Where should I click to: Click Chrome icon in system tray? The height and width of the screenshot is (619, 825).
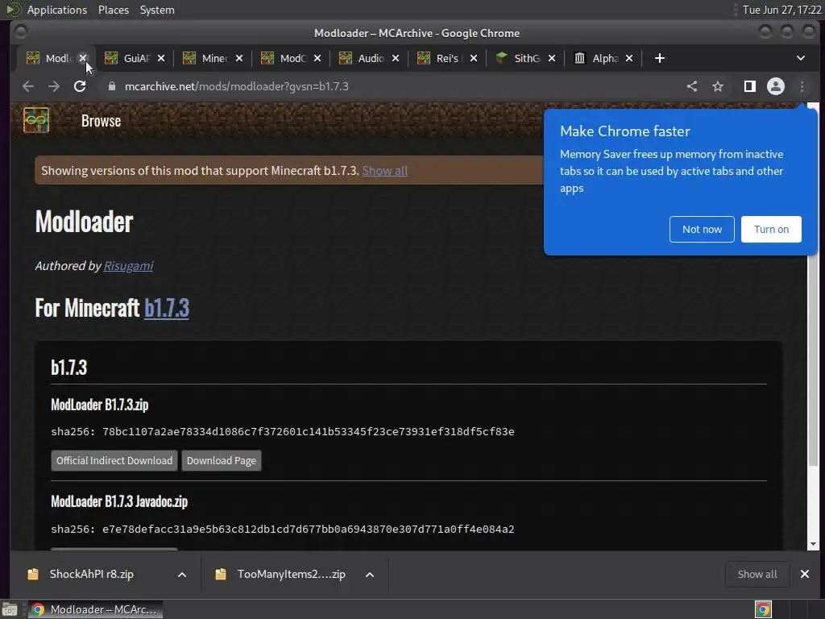(763, 609)
